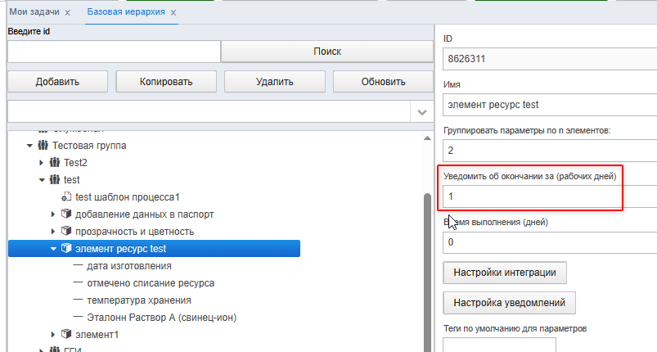Switch to the Мои задачи tab
The image size is (657, 352).
pyautogui.click(x=34, y=11)
